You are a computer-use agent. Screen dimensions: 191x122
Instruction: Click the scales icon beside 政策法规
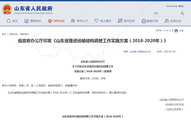pos(50,21)
